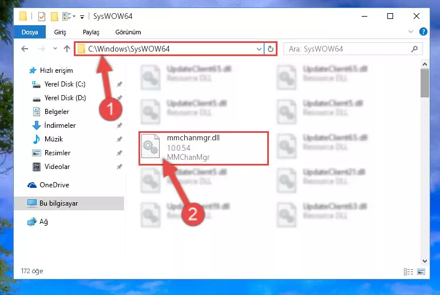Expand the address bar history dropdown
This screenshot has height=295, width=440.
(259, 49)
